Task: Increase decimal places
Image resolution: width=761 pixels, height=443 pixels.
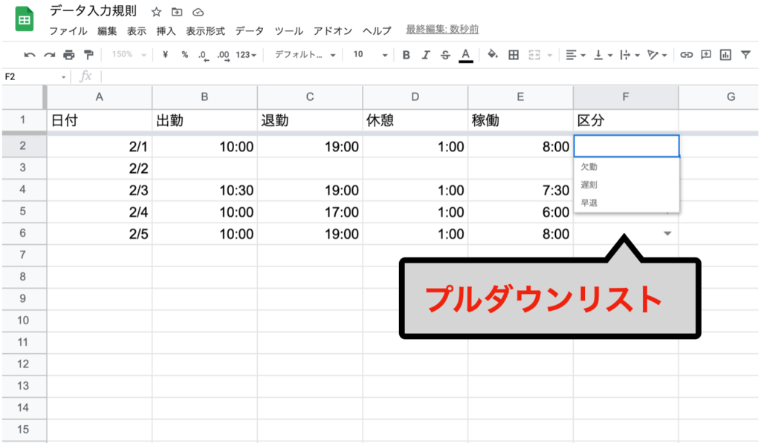Action: pyautogui.click(x=223, y=55)
